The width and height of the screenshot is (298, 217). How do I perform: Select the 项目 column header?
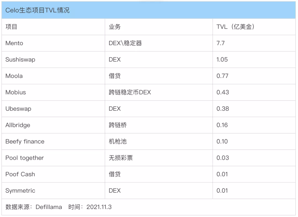point(11,27)
